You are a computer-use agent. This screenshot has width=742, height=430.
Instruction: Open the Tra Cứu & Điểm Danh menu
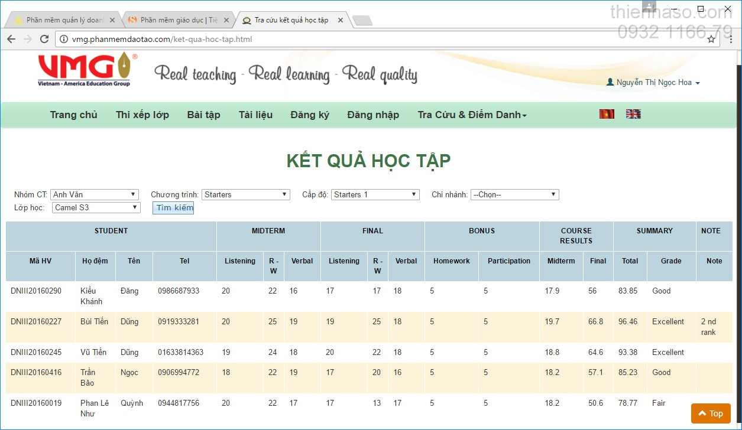tap(472, 115)
